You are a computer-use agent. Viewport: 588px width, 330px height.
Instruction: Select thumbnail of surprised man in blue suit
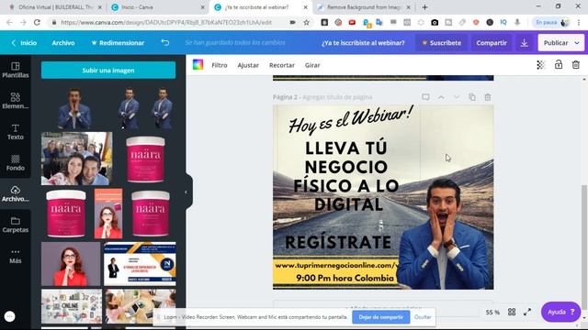tap(74, 108)
